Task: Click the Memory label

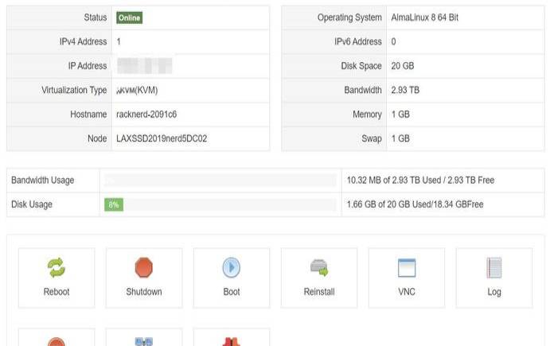Action: tap(367, 115)
